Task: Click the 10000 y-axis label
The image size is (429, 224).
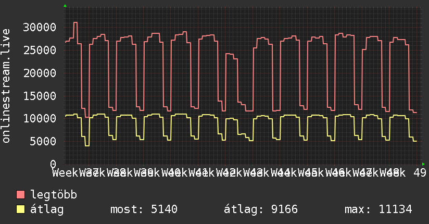Action: coord(40,119)
